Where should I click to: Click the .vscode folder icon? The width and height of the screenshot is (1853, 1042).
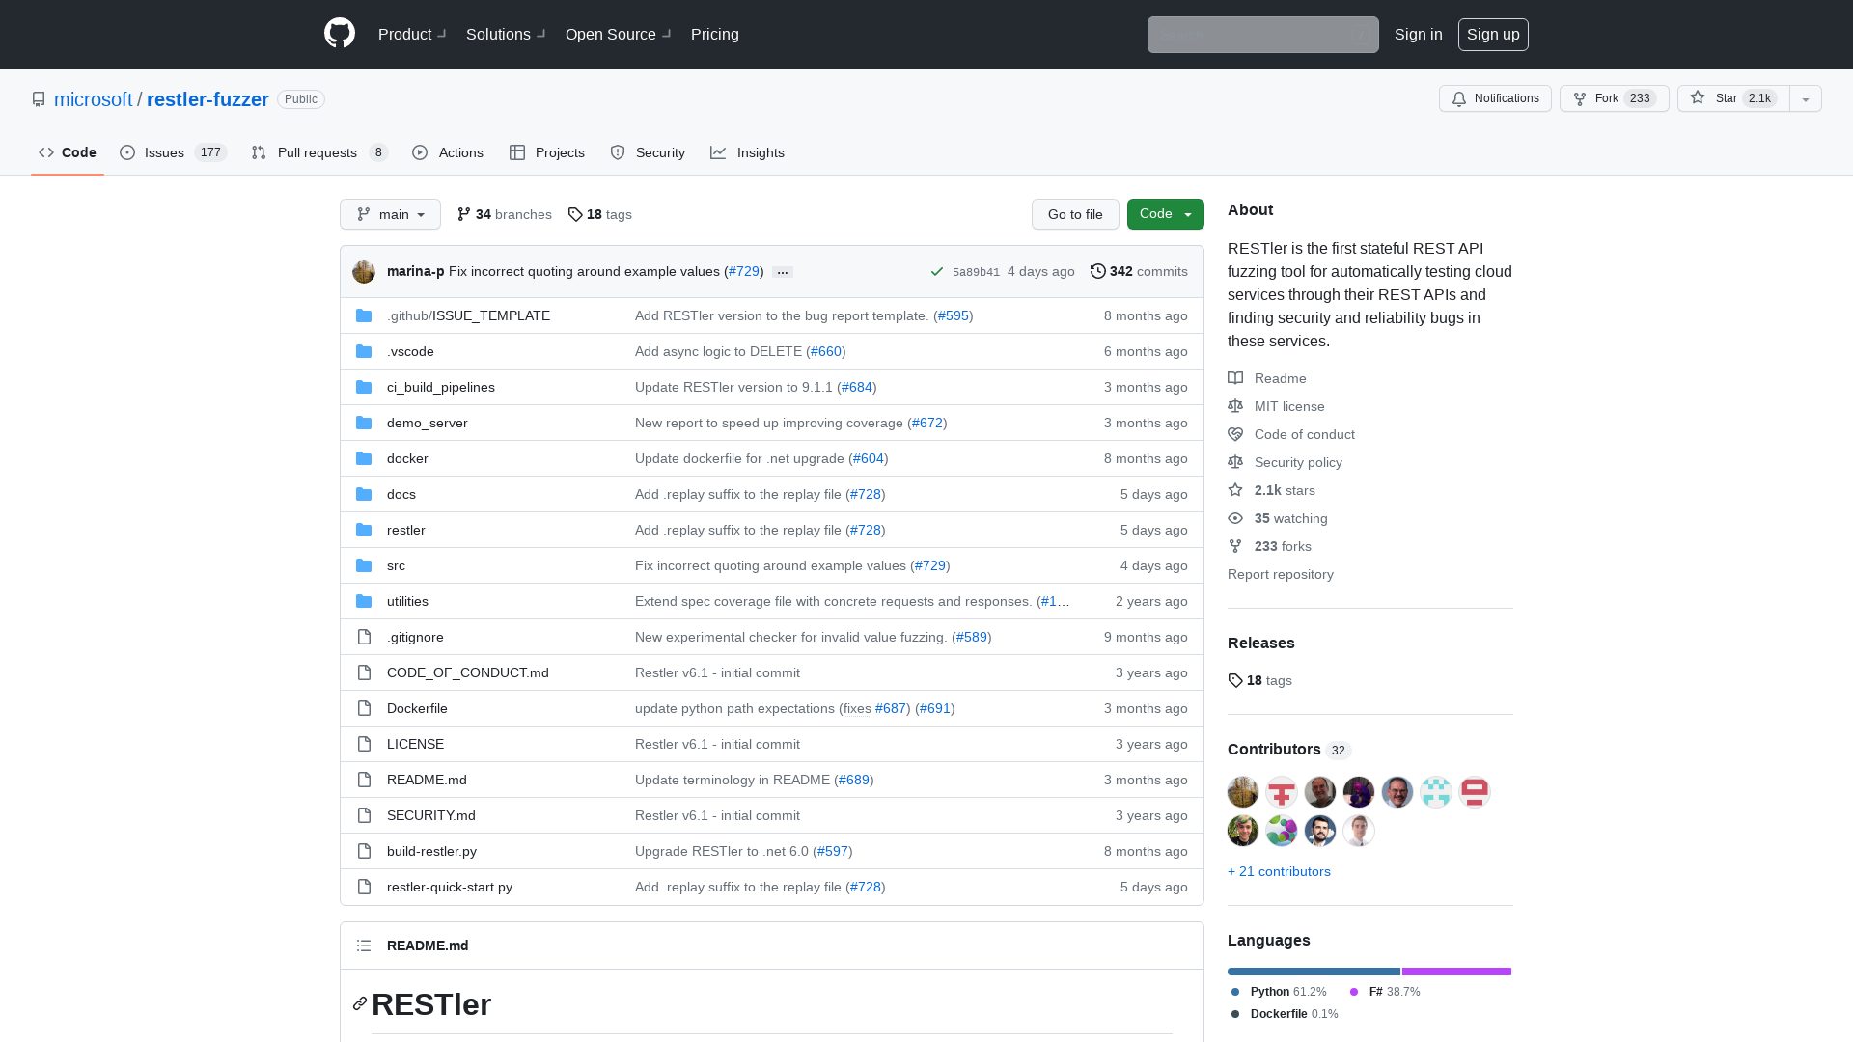[x=364, y=351]
